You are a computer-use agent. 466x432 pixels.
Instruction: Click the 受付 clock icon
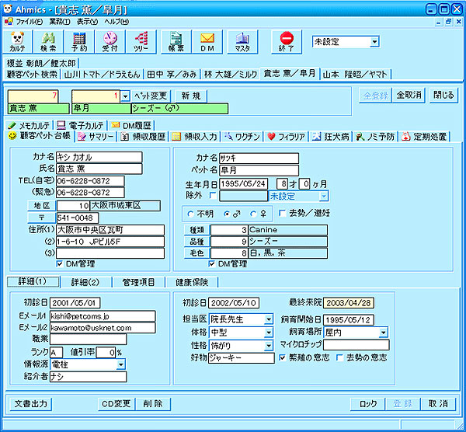[x=110, y=40]
